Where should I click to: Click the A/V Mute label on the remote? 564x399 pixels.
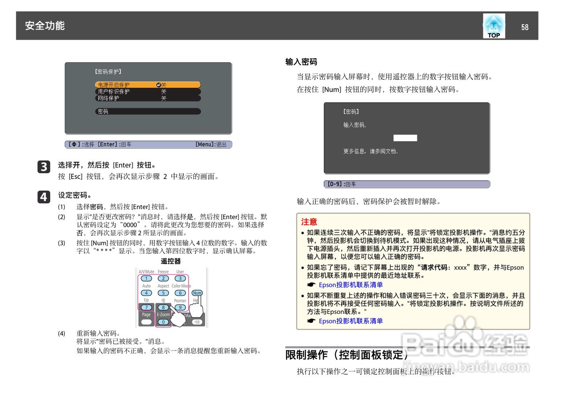click(x=146, y=272)
